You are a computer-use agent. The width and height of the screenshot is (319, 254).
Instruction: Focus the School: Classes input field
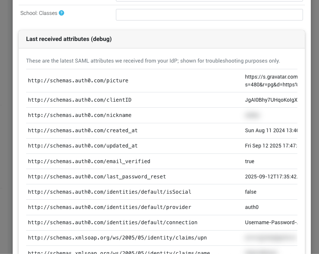coord(209,15)
